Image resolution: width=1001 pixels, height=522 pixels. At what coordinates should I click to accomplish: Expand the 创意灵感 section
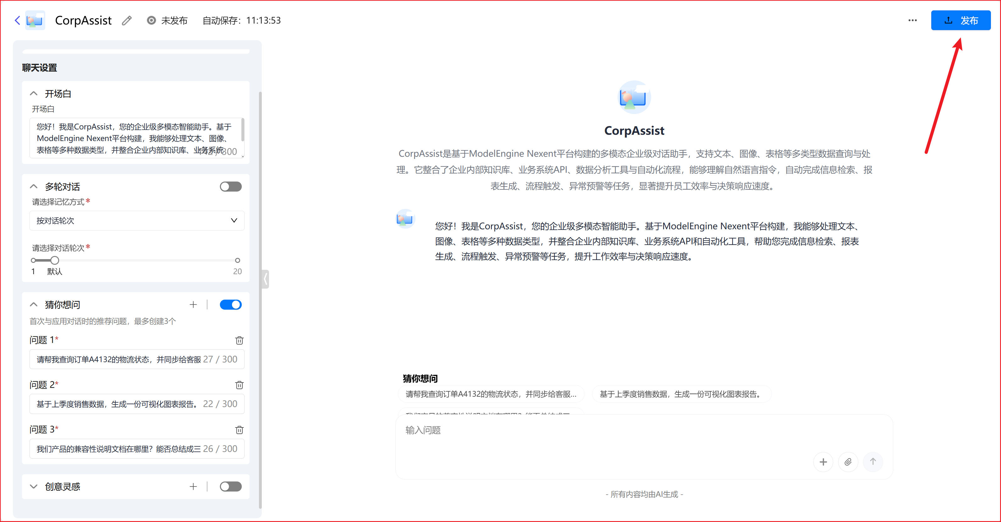pos(33,486)
